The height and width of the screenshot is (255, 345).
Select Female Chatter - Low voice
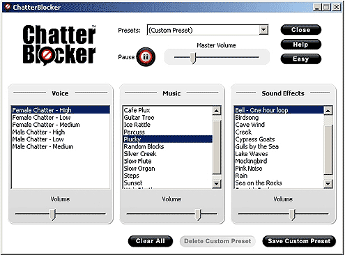click(61, 117)
